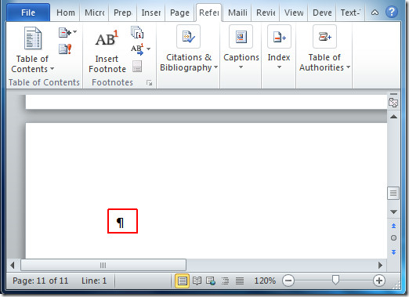Toggle the ruler button above scrollbar
Screen dimensions: 409x297
click(x=393, y=103)
